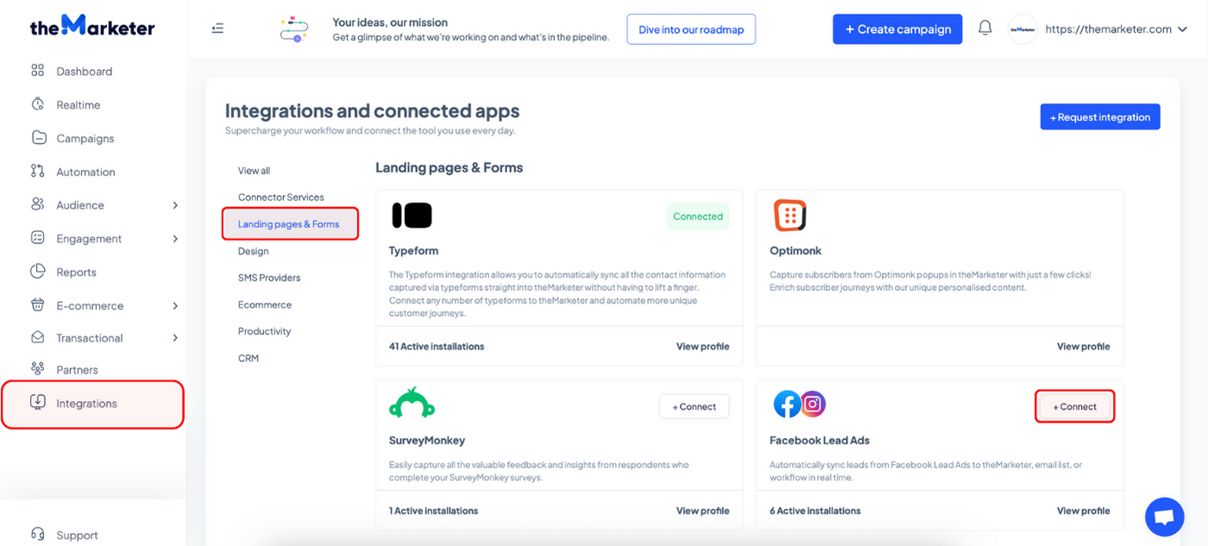Click the Typeform Connected status badge
Viewport: 1208px width, 546px height.
(698, 217)
